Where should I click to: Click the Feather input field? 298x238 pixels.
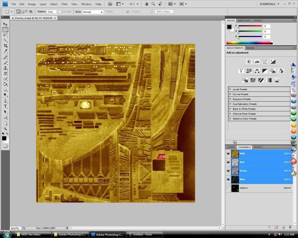52,12
